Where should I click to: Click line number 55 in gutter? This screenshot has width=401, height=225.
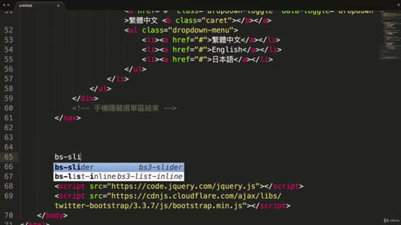coord(9,59)
